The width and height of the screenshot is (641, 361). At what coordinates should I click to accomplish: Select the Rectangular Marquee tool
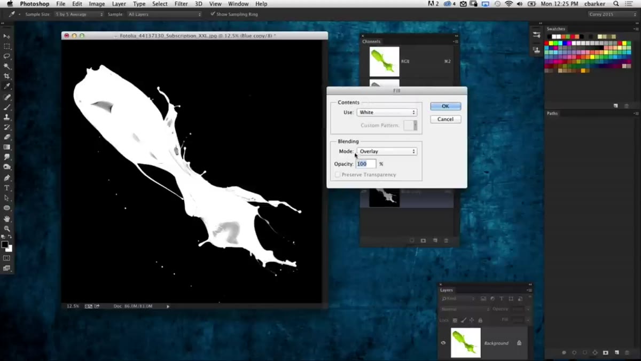7,46
